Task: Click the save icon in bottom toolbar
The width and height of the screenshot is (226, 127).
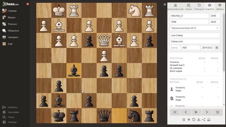Action: [209, 120]
